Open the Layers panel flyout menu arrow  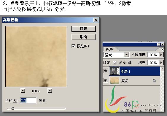click(162, 49)
